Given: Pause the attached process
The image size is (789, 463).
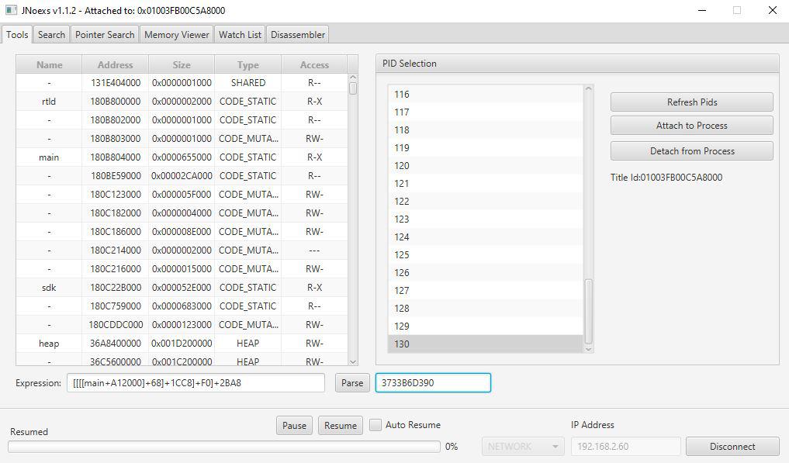Looking at the screenshot, I should pyautogui.click(x=294, y=425).
